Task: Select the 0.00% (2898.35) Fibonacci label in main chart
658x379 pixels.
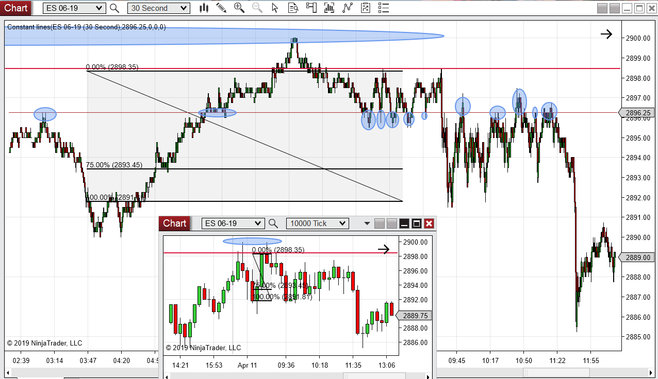Action: click(112, 67)
